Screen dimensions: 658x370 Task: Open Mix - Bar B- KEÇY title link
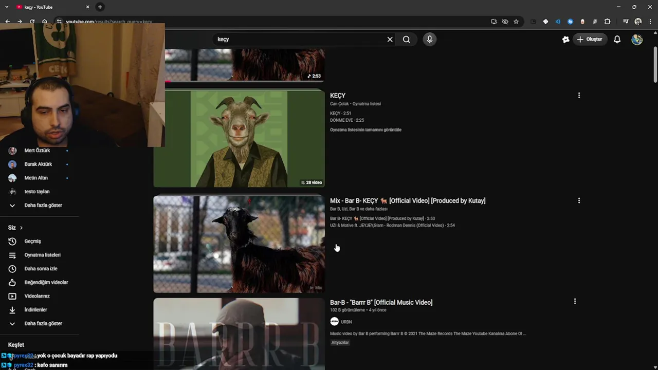(408, 200)
